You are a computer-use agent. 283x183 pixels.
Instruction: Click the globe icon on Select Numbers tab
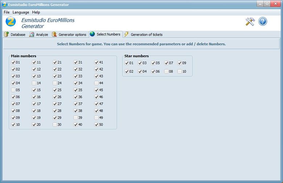point(92,34)
